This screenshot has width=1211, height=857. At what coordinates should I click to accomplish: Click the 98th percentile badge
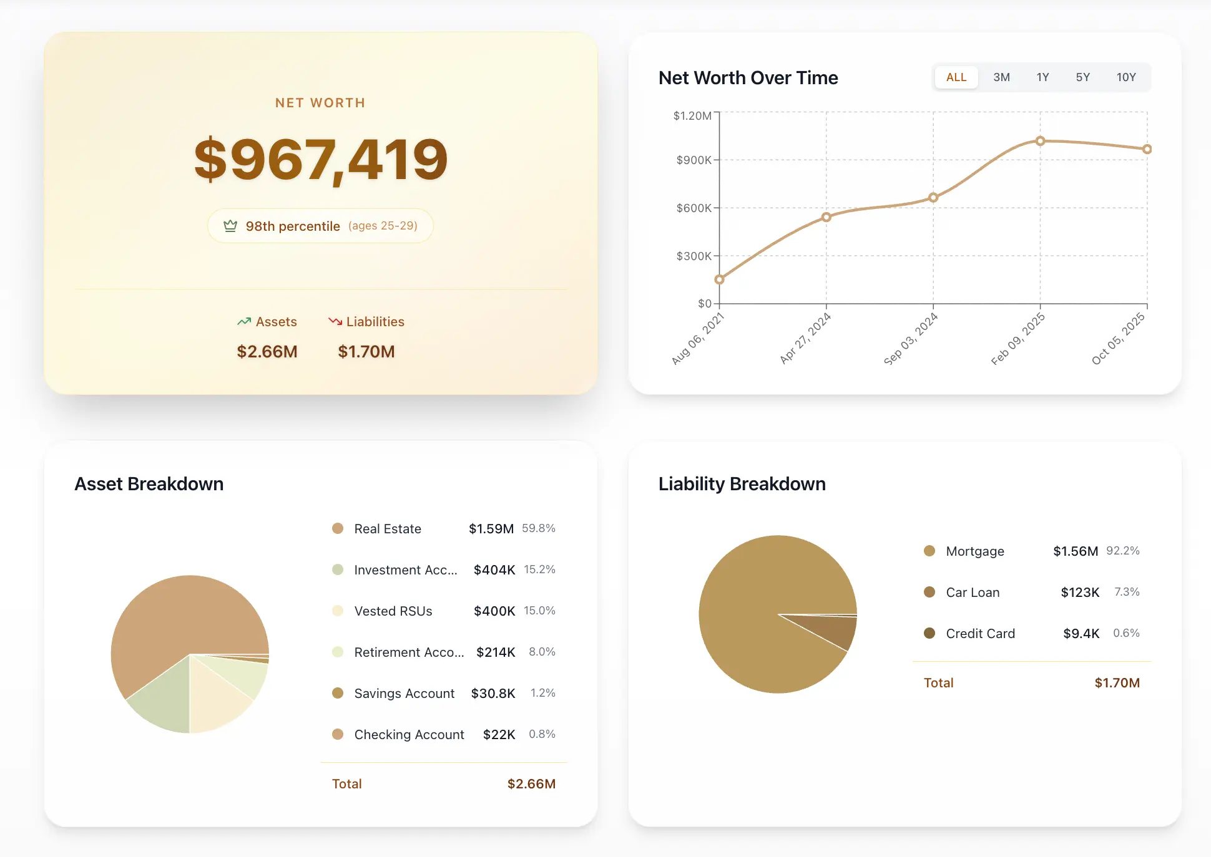(x=320, y=226)
